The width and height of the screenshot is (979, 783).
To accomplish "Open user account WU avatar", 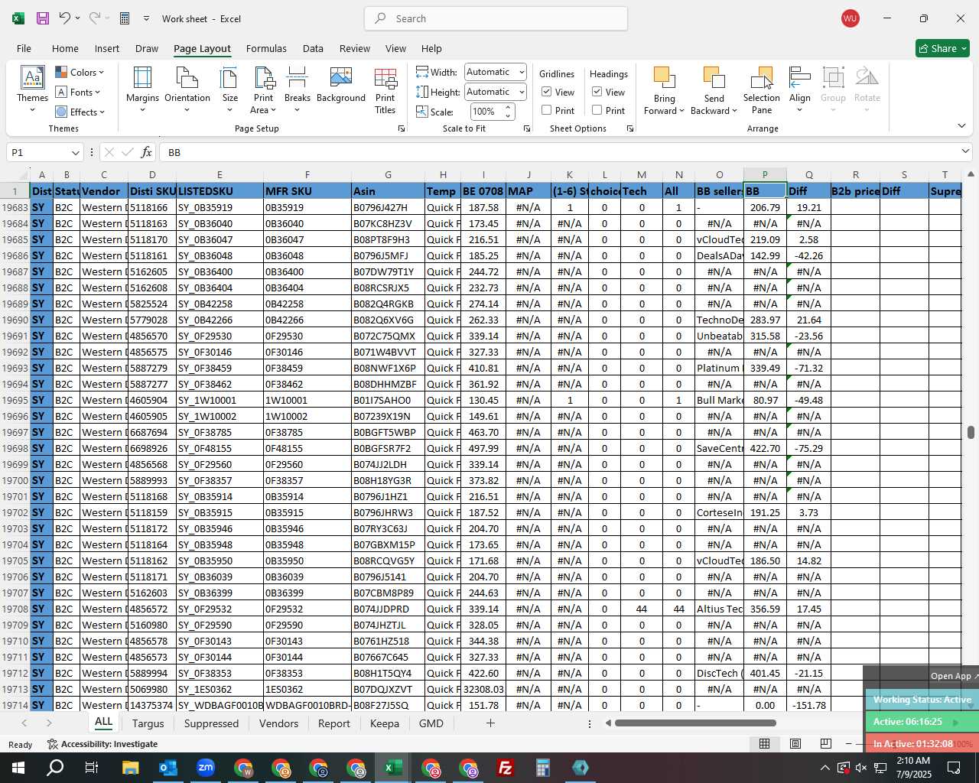I will coord(850,18).
